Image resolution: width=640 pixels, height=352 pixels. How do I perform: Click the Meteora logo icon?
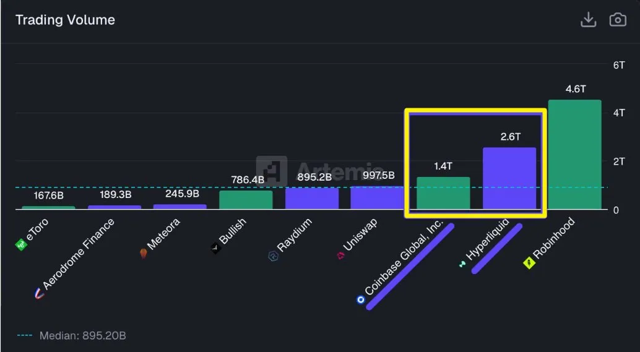(144, 253)
